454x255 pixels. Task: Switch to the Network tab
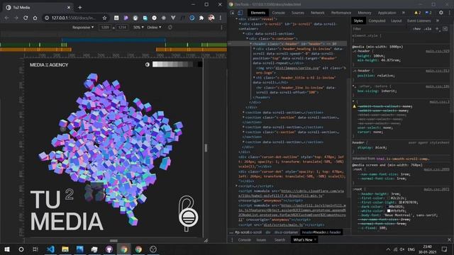pos(317,13)
